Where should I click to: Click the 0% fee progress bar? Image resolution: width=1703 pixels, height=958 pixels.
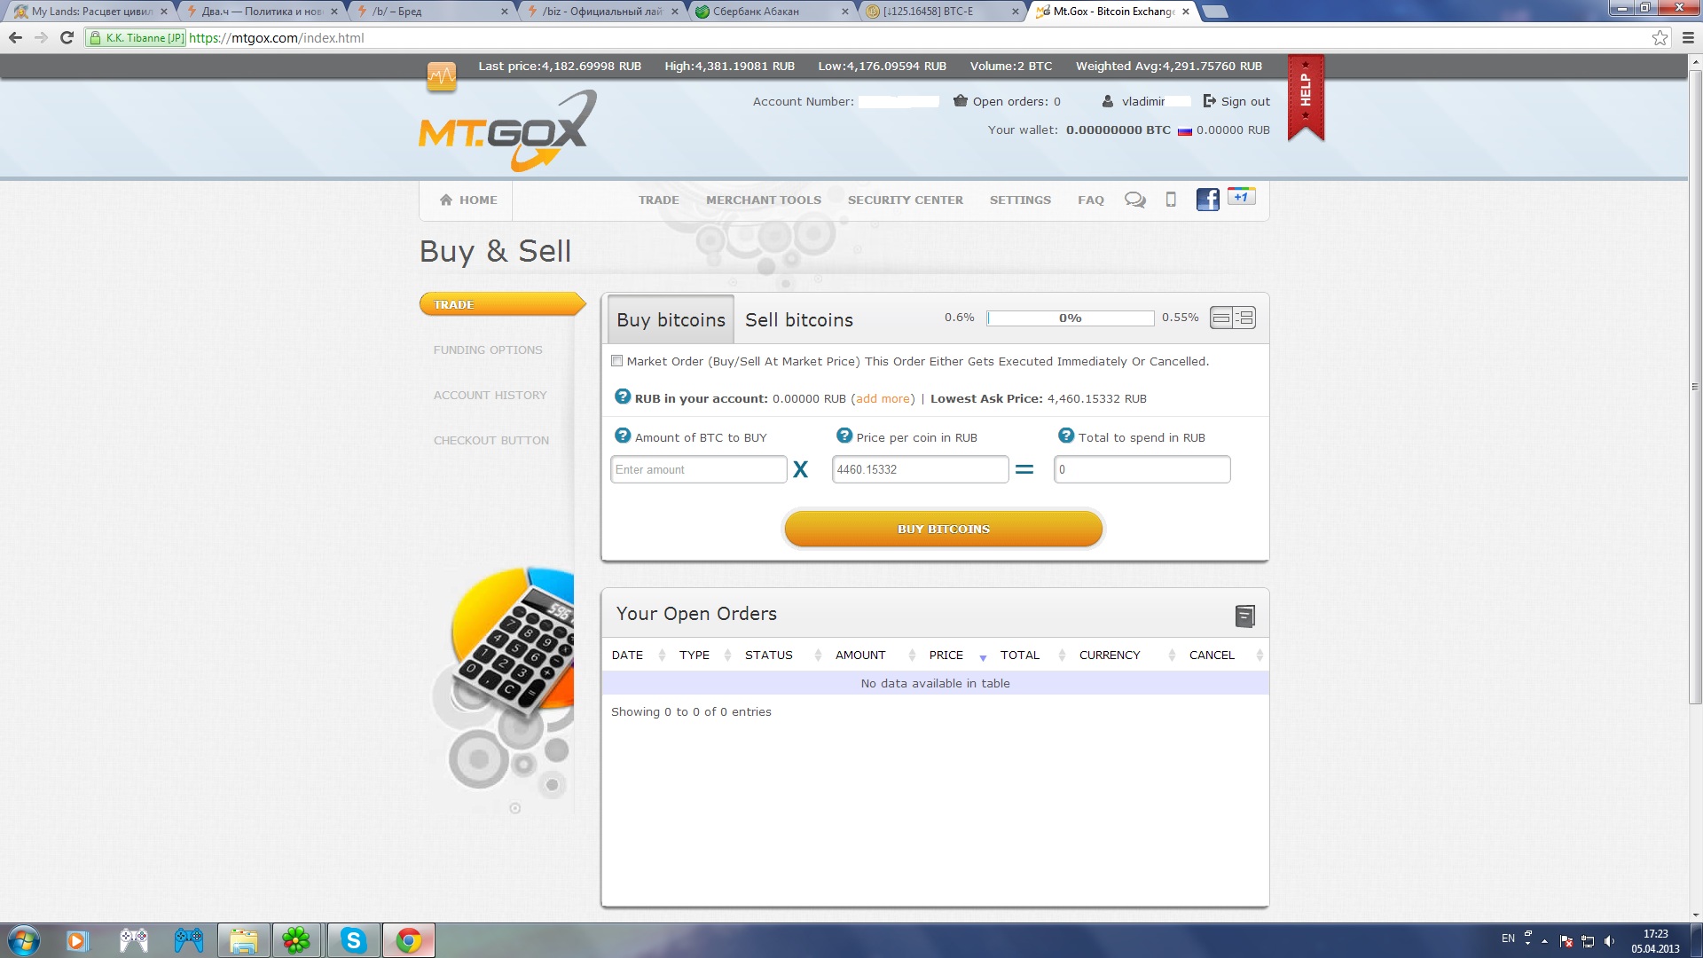coord(1070,318)
